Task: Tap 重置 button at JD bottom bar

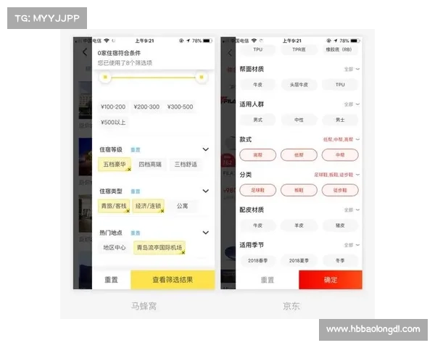Action: click(x=268, y=280)
